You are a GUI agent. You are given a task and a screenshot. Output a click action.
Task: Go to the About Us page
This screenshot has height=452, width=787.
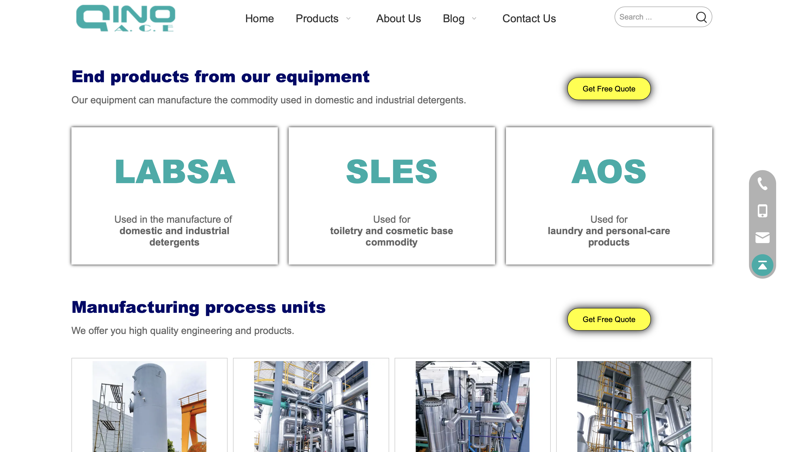[x=398, y=19]
